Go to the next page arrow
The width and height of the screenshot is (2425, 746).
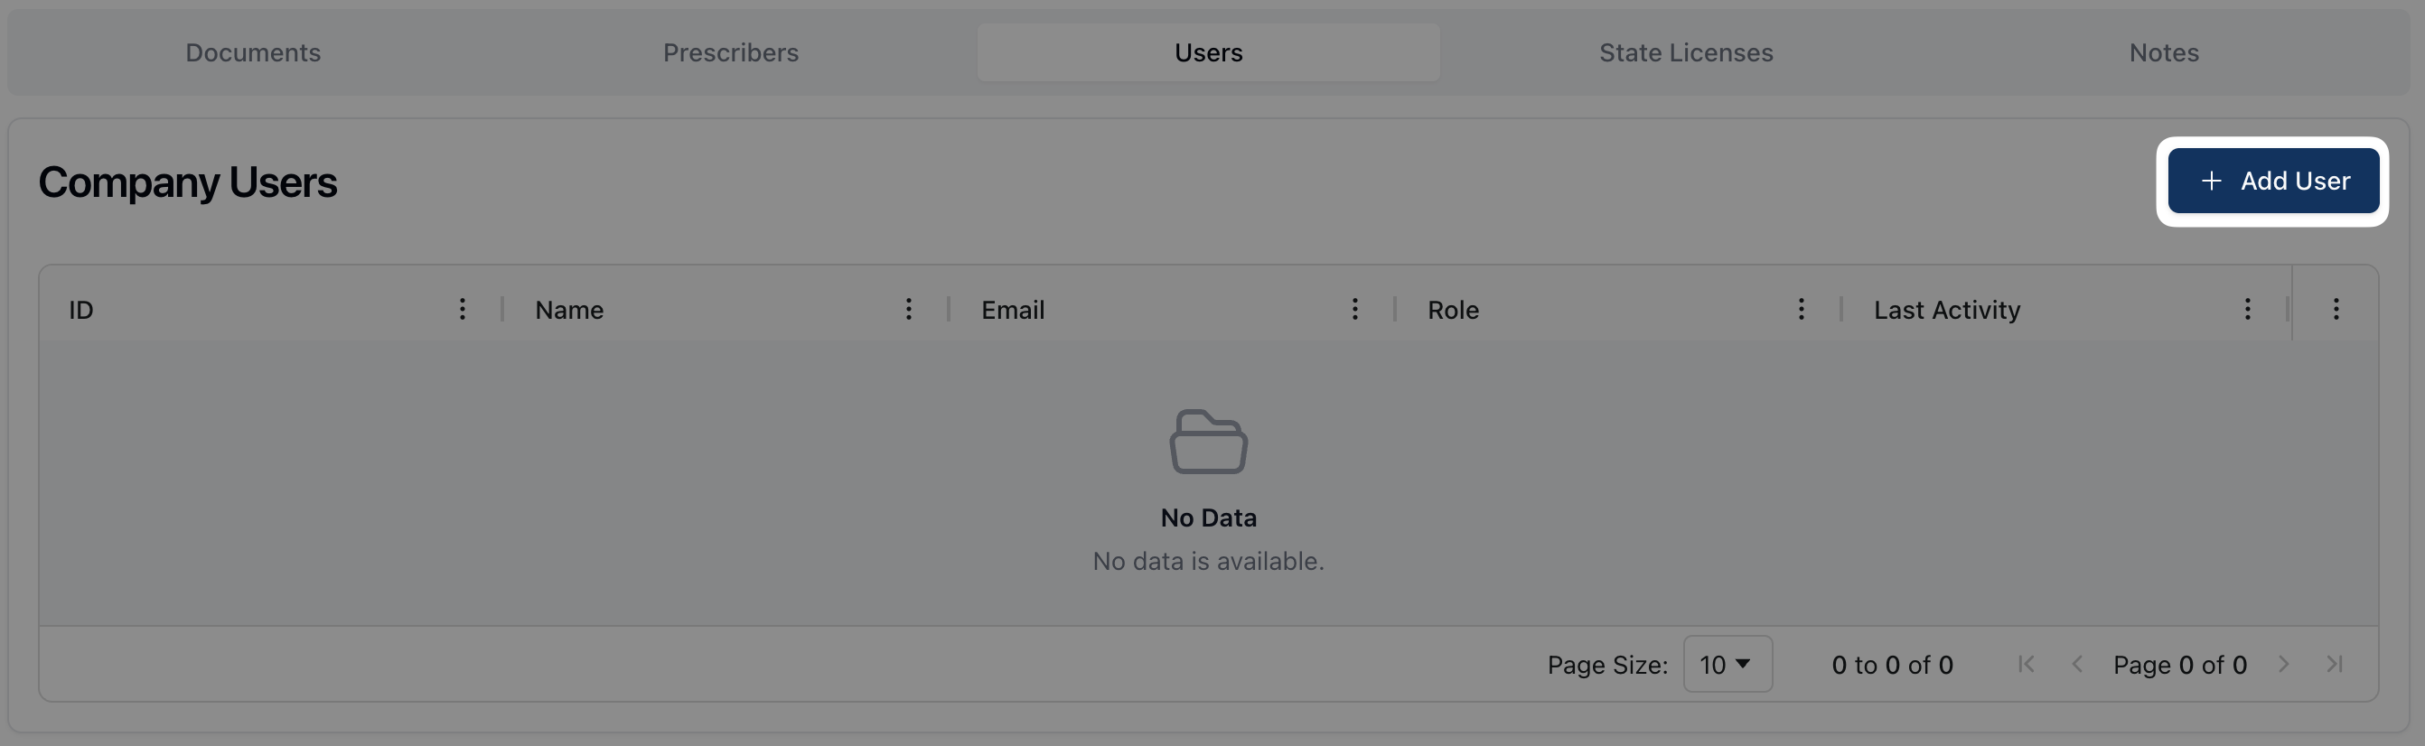tap(2284, 664)
